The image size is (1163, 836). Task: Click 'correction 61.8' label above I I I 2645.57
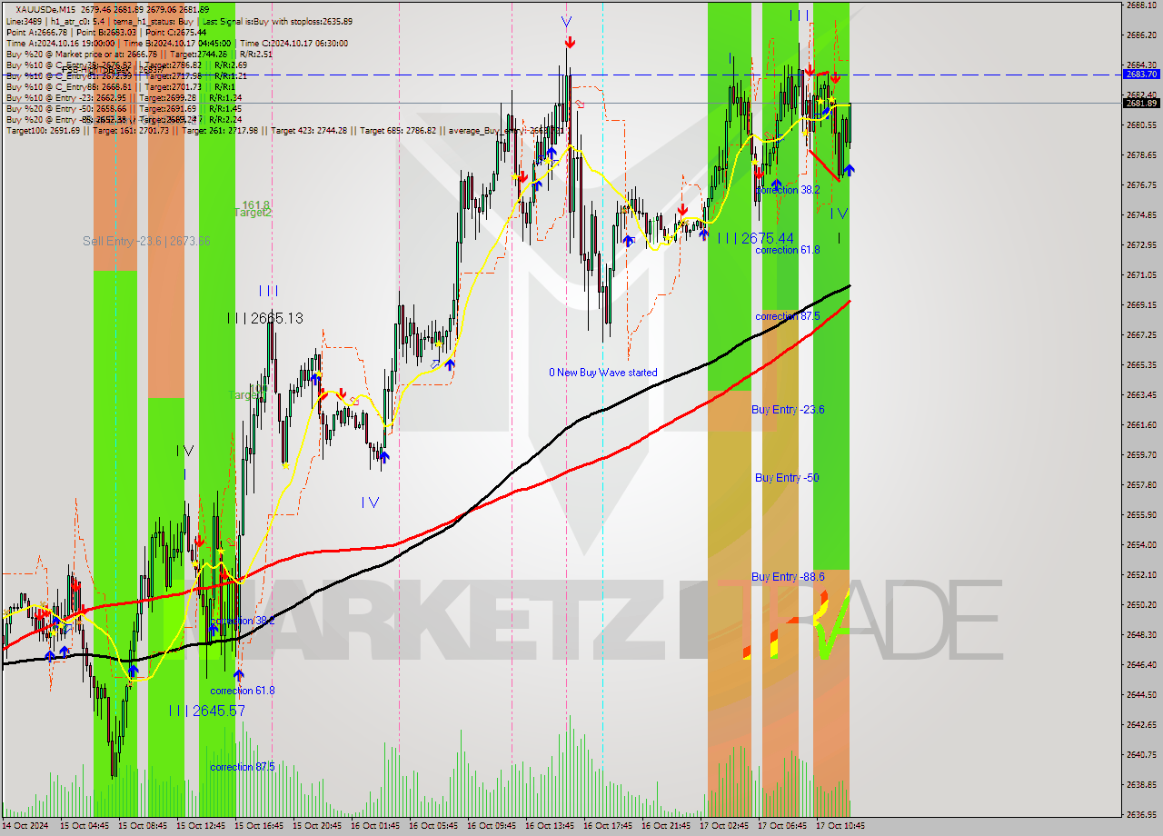[x=243, y=691]
